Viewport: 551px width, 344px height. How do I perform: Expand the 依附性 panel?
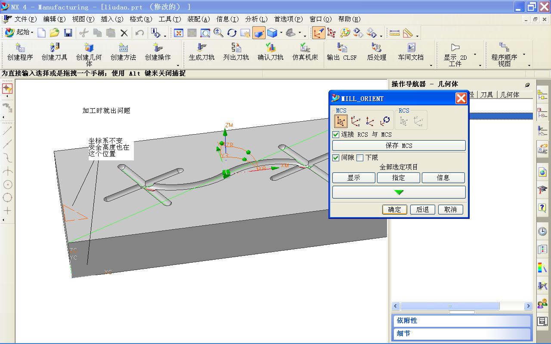tap(462, 321)
